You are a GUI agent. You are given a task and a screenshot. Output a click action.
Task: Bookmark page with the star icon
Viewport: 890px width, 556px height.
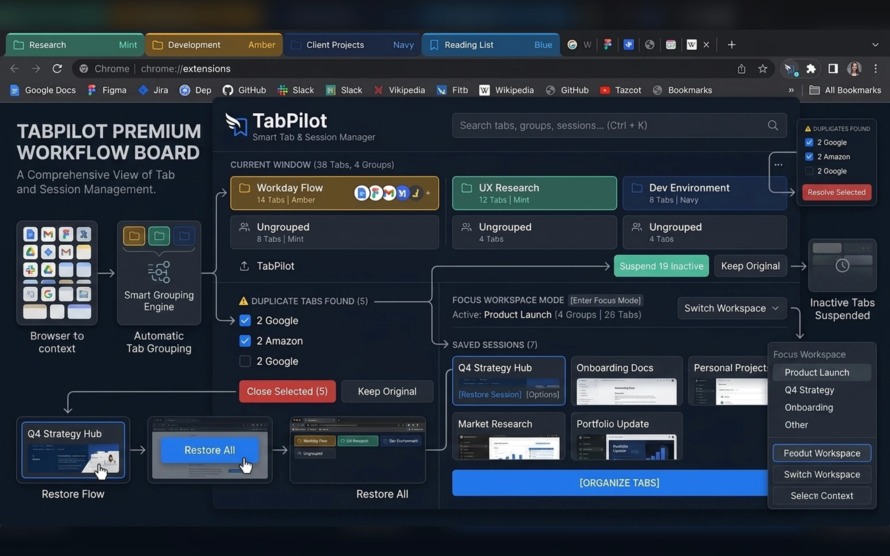(762, 69)
